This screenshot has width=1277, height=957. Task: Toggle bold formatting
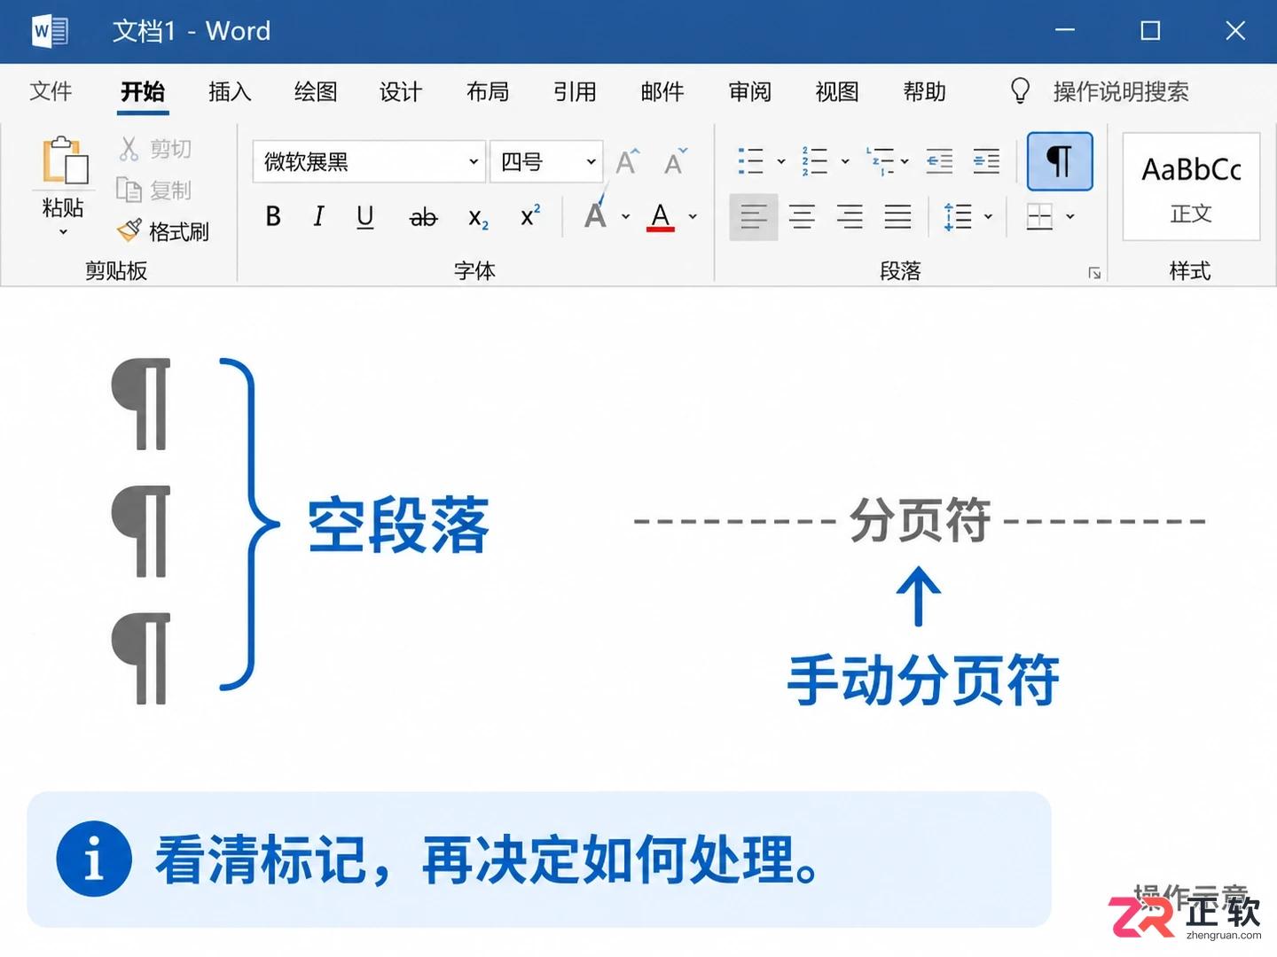273,216
